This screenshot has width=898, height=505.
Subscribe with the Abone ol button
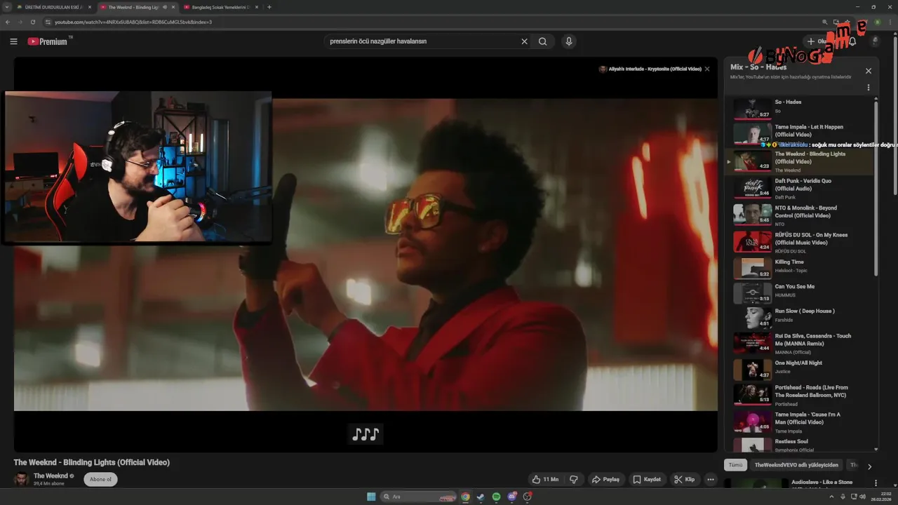click(x=100, y=480)
